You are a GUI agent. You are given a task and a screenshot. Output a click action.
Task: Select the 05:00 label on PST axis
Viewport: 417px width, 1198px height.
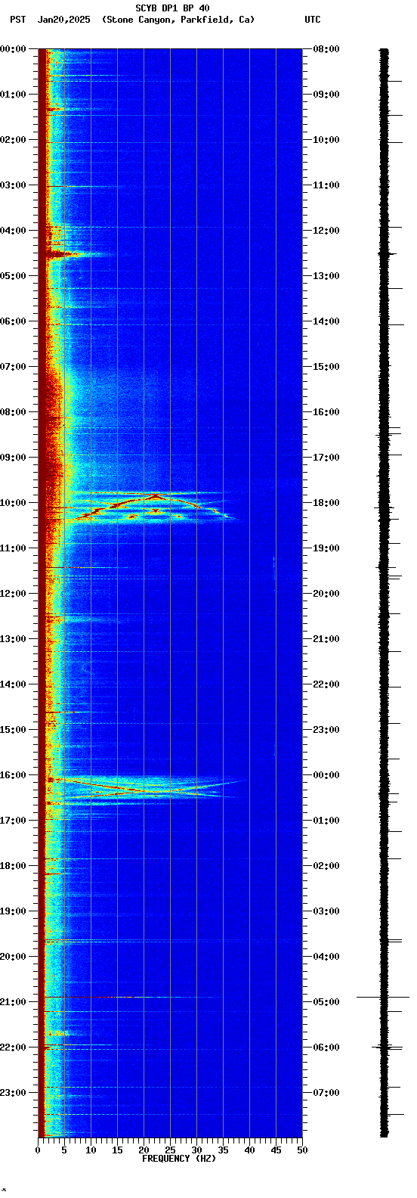pos(13,276)
